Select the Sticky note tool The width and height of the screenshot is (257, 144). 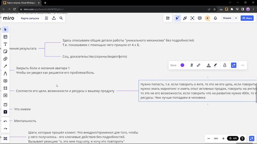tap(5, 52)
